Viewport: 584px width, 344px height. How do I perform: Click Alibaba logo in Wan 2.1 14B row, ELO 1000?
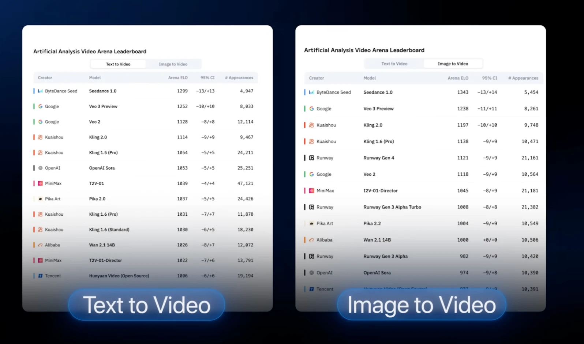[311, 240]
